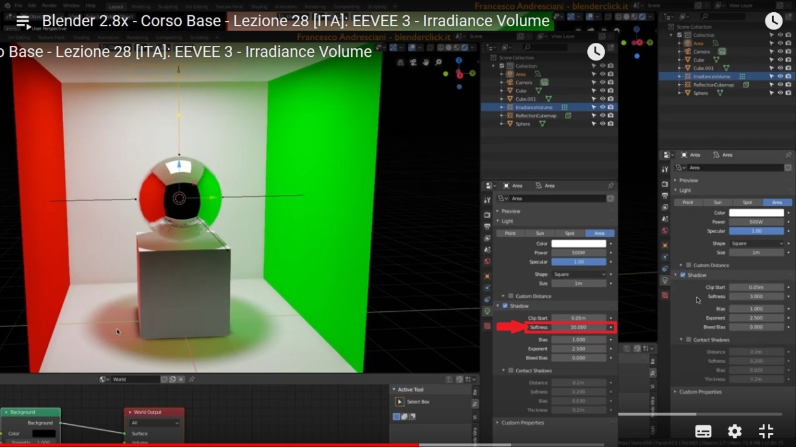796x447 pixels.
Task: Open Texture properties tab in enlarged inset
Action: (487, 326)
